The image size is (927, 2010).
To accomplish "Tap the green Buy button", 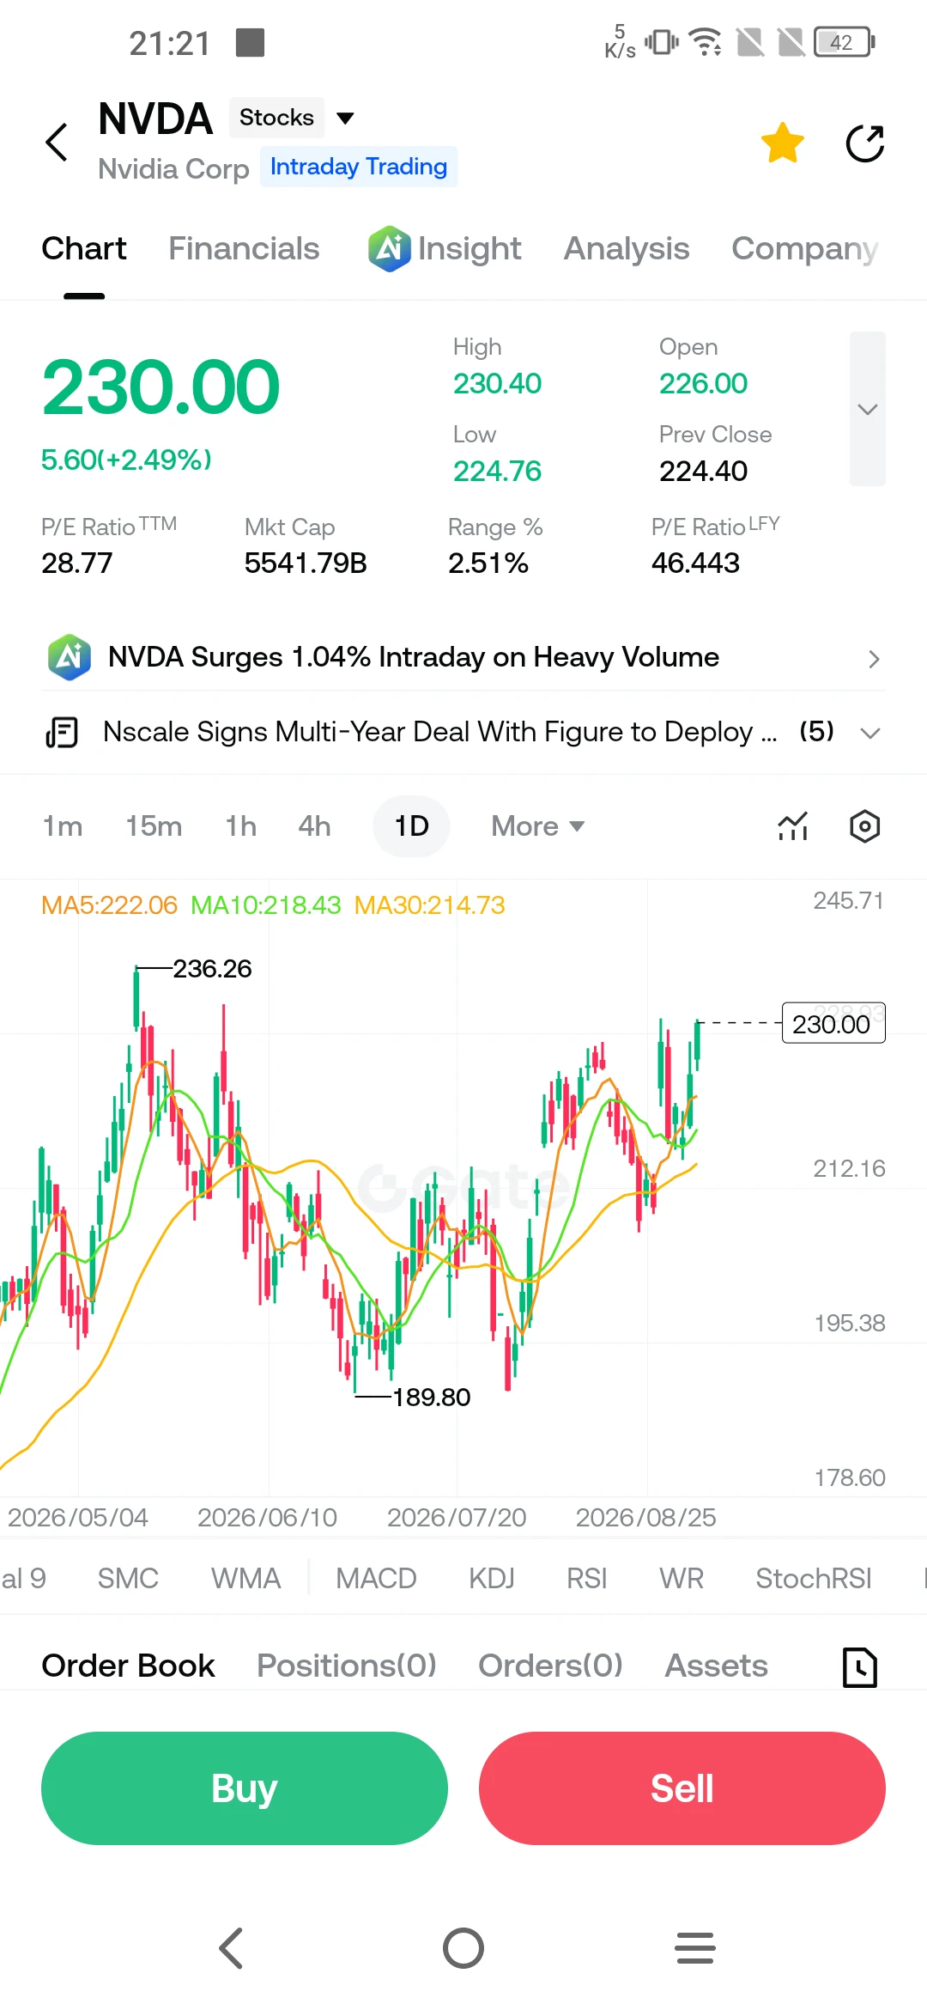I will point(245,1788).
